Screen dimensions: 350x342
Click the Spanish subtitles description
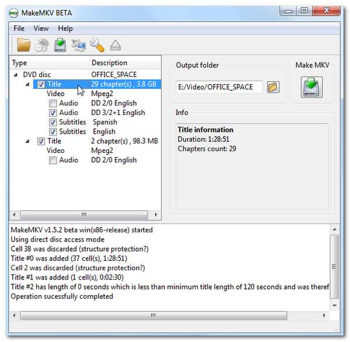click(x=105, y=122)
